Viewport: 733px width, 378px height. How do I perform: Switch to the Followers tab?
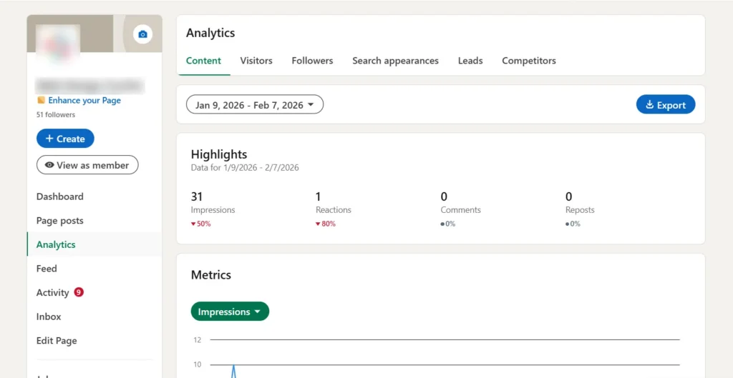[x=312, y=61]
